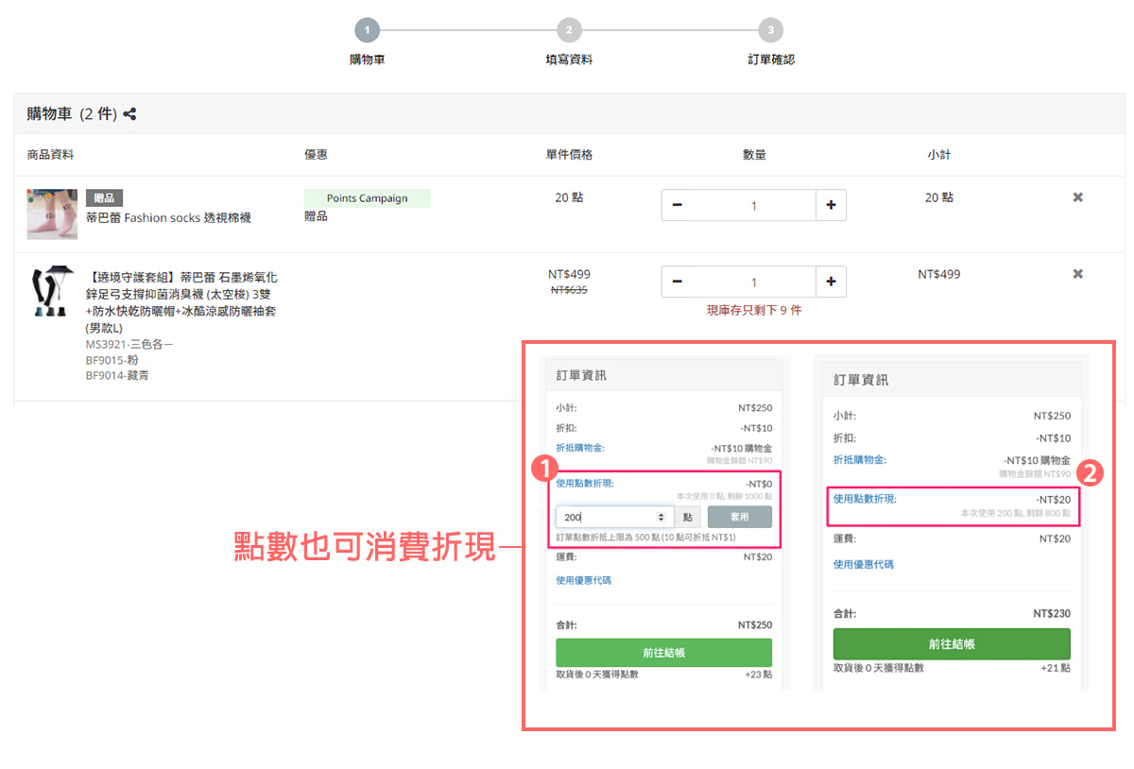Click the Points Campaign promotion tag
The height and width of the screenshot is (769, 1134).
tap(367, 198)
